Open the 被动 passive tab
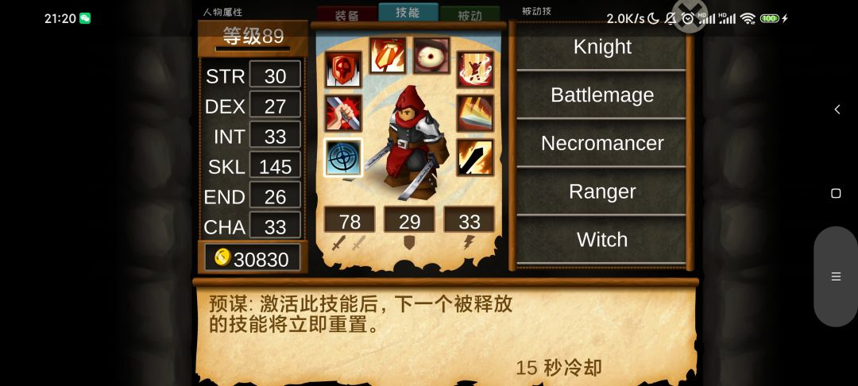The height and width of the screenshot is (386, 858). pyautogui.click(x=470, y=15)
